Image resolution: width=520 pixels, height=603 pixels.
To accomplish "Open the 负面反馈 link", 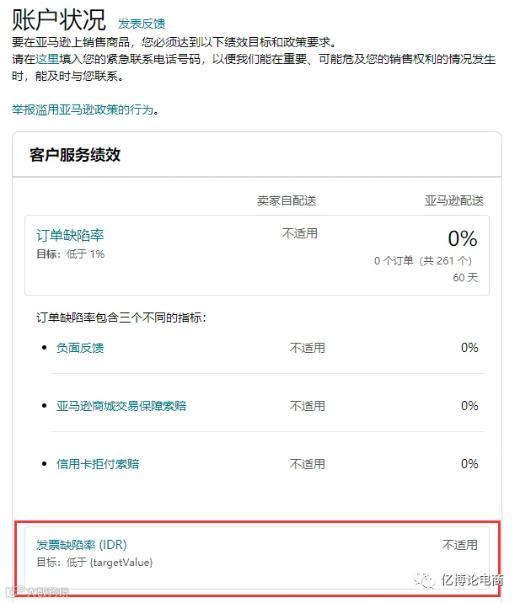I will pyautogui.click(x=80, y=348).
